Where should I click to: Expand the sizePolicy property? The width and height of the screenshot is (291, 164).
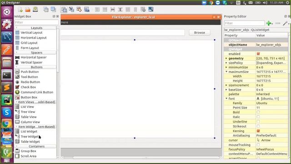226,63
